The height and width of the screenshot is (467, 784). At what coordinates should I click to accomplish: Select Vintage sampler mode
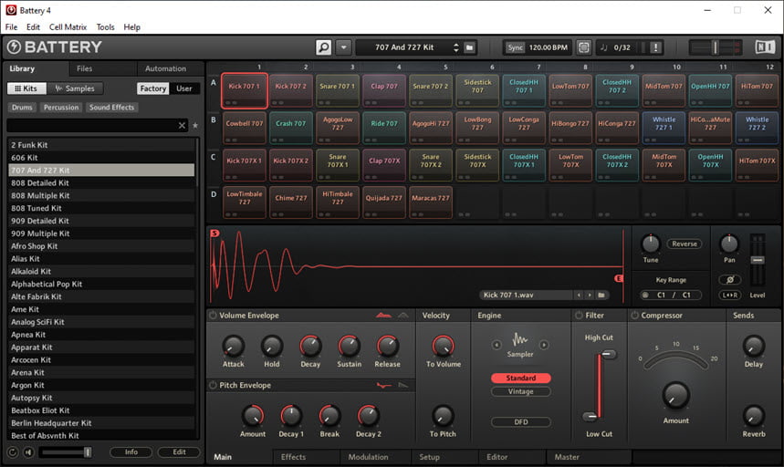(x=520, y=391)
